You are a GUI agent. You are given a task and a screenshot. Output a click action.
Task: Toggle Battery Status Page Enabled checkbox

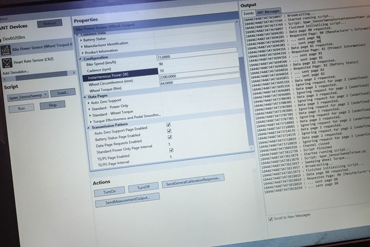pyautogui.click(x=169, y=131)
